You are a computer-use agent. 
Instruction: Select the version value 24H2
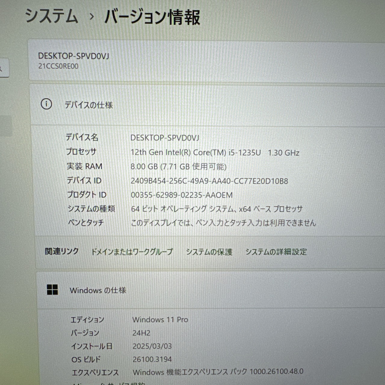[x=141, y=333]
